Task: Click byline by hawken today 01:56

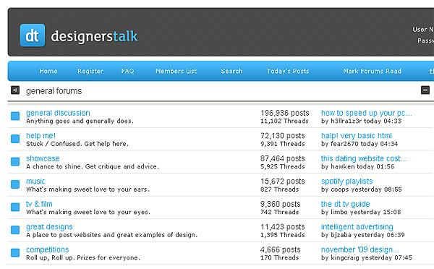Action: 357,166
